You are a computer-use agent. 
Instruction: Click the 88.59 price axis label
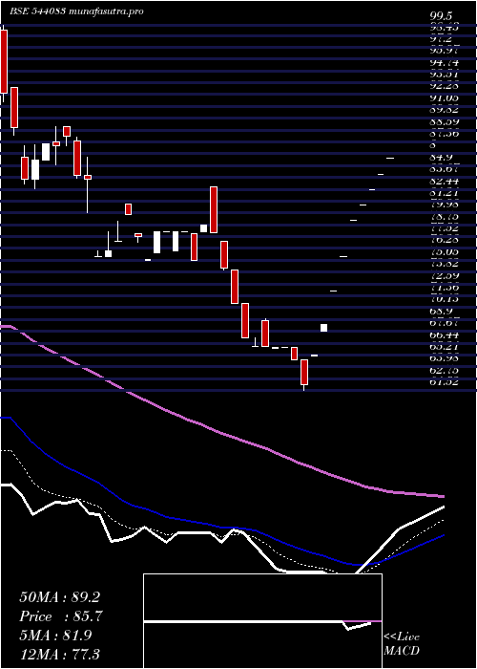pyautogui.click(x=445, y=122)
